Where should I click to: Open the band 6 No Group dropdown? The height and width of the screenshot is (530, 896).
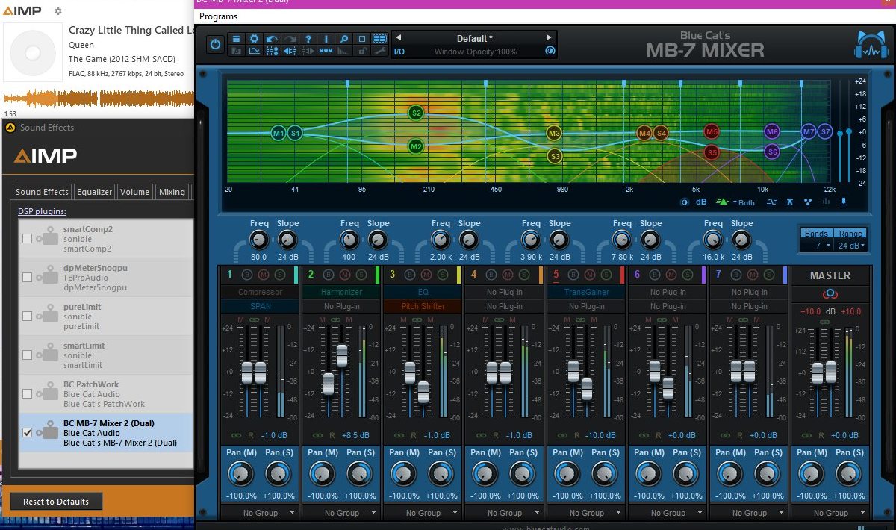[668, 513]
